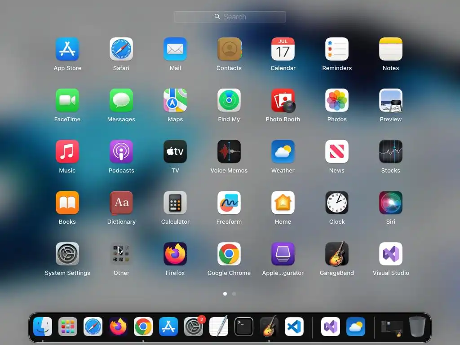Open TextEdit in the Dock

tap(219, 327)
